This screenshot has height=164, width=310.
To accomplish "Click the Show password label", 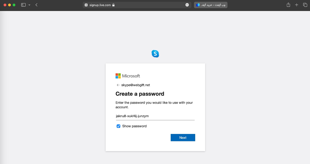I will click(x=134, y=126).
